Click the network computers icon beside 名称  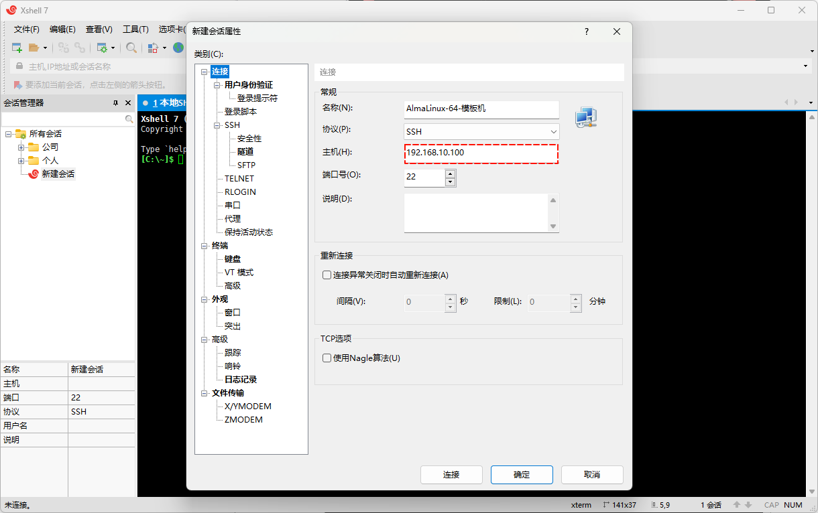click(585, 117)
